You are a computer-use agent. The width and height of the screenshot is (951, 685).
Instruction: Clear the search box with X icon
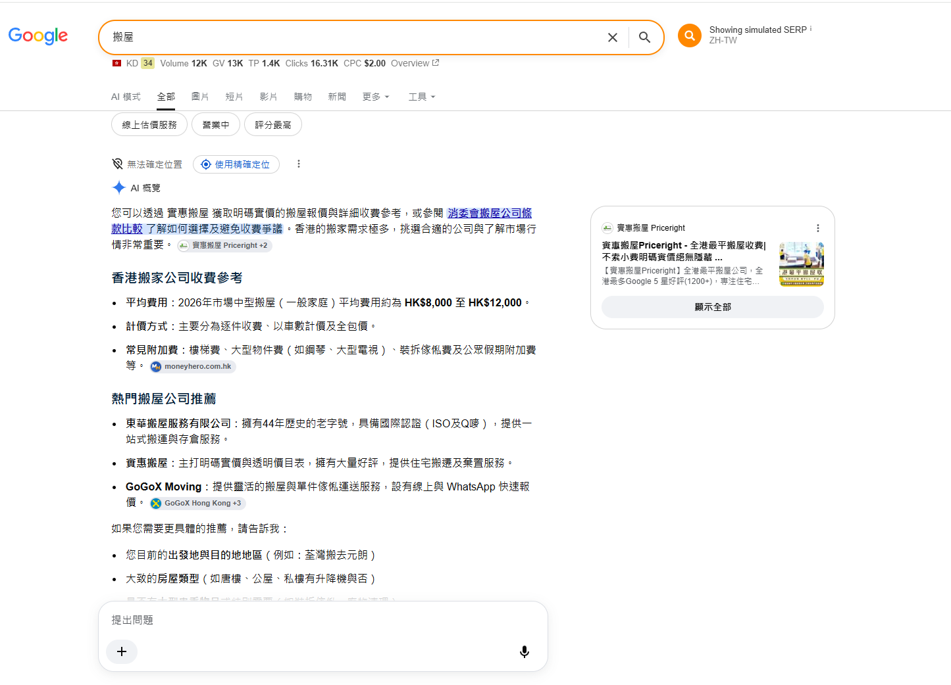pyautogui.click(x=613, y=37)
